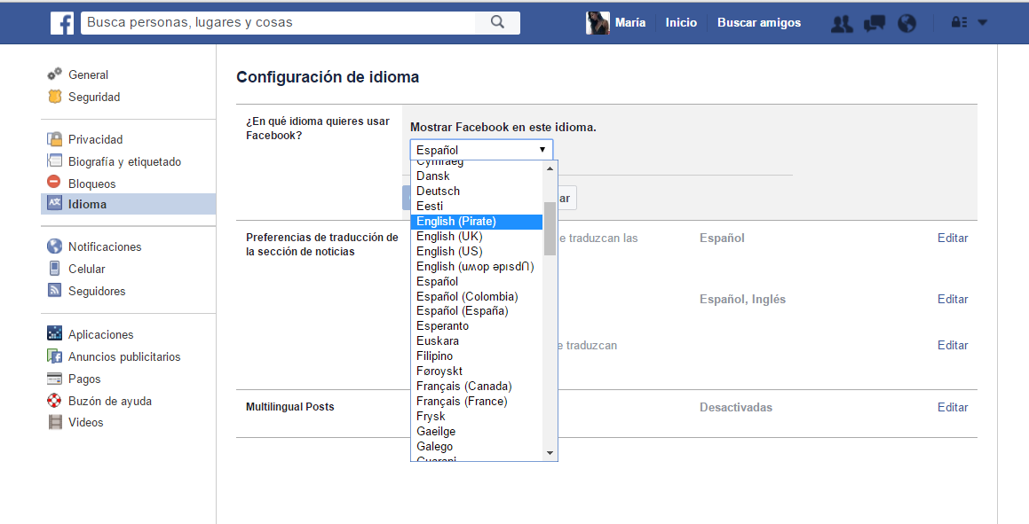Viewport: 1029px width, 524px height.
Task: Go to Inicio in the top bar
Action: 681,23
